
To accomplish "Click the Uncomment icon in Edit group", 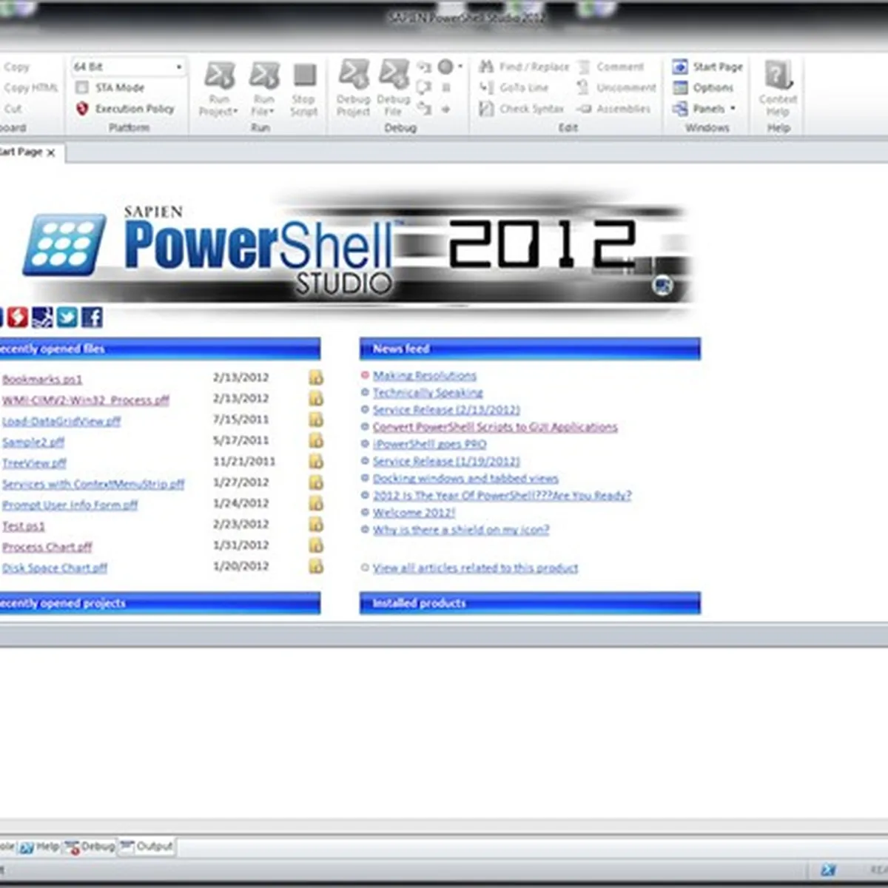I will [x=583, y=87].
